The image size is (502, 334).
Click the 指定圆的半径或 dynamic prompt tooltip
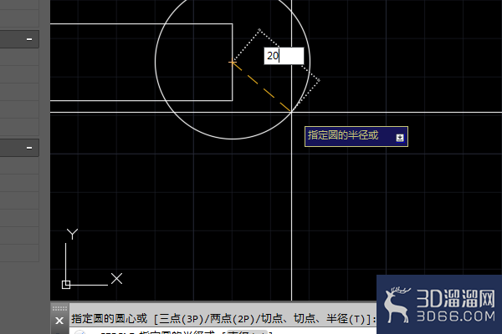[x=356, y=136]
